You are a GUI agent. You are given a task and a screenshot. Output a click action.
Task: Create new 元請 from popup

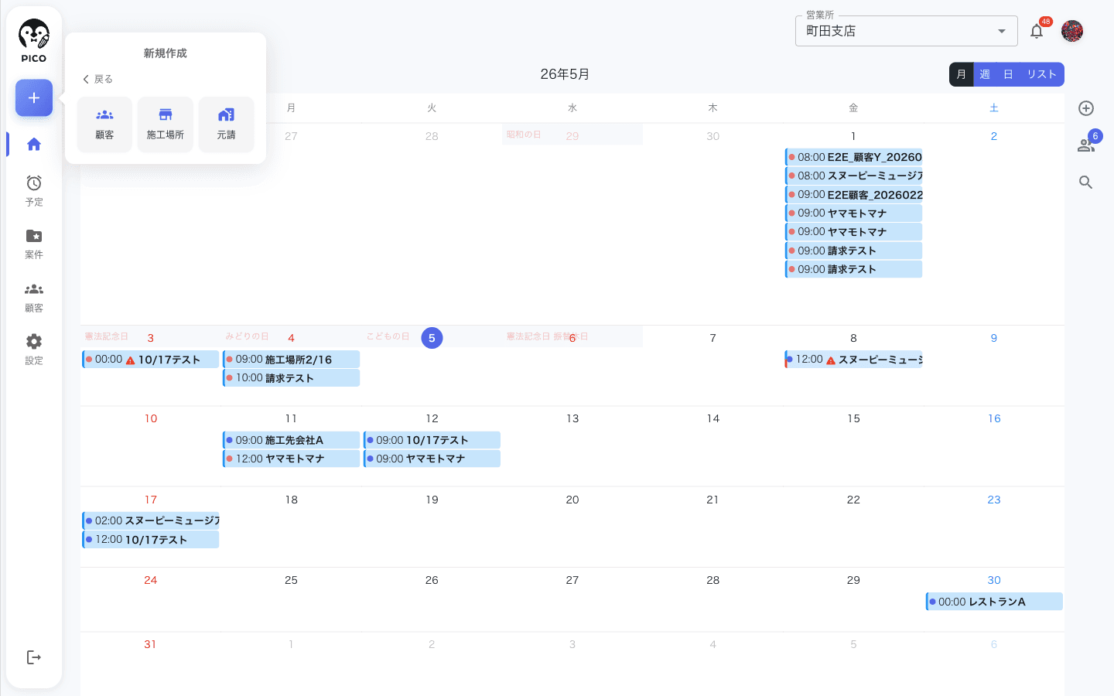[226, 125]
